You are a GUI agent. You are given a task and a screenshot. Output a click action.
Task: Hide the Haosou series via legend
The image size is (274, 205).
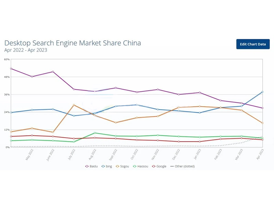(140, 166)
